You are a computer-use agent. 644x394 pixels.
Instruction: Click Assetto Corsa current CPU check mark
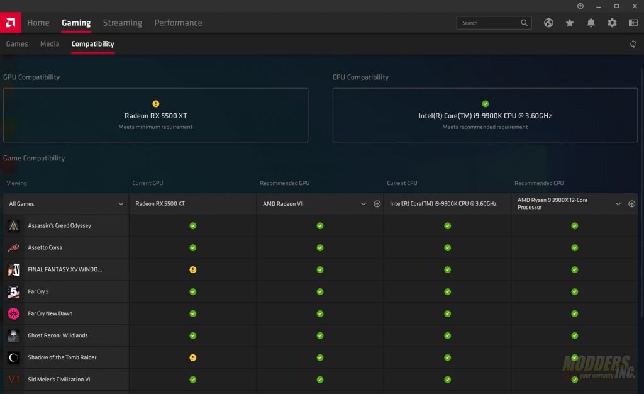pos(447,248)
